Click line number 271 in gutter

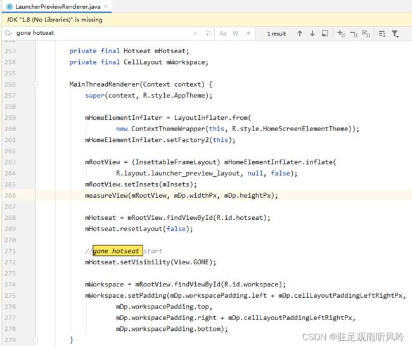click(10, 251)
